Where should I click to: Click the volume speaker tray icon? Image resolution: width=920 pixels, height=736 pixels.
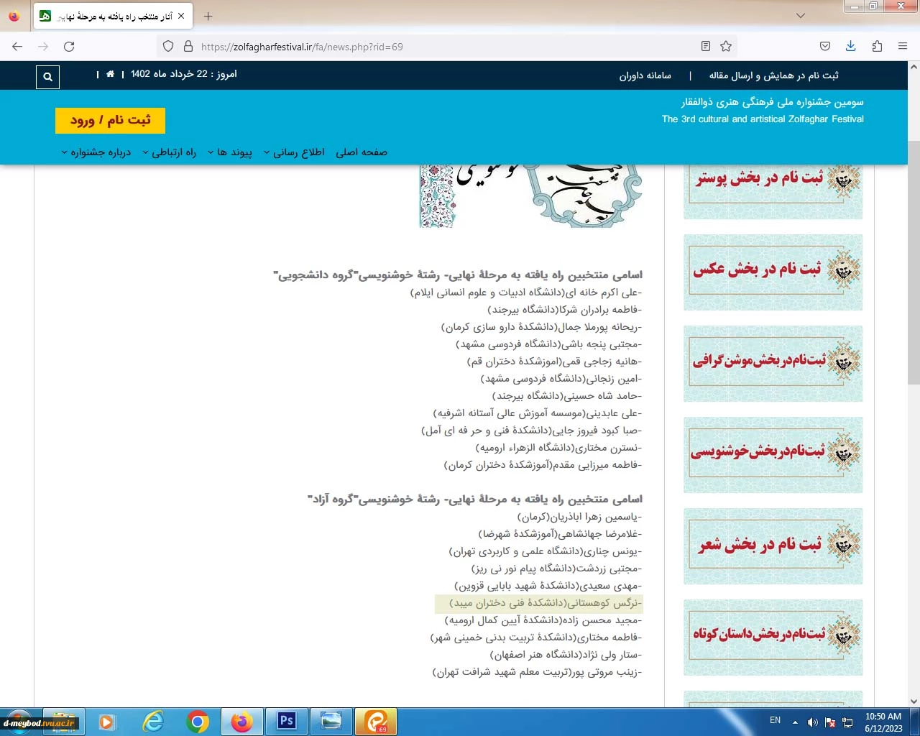coord(812,722)
